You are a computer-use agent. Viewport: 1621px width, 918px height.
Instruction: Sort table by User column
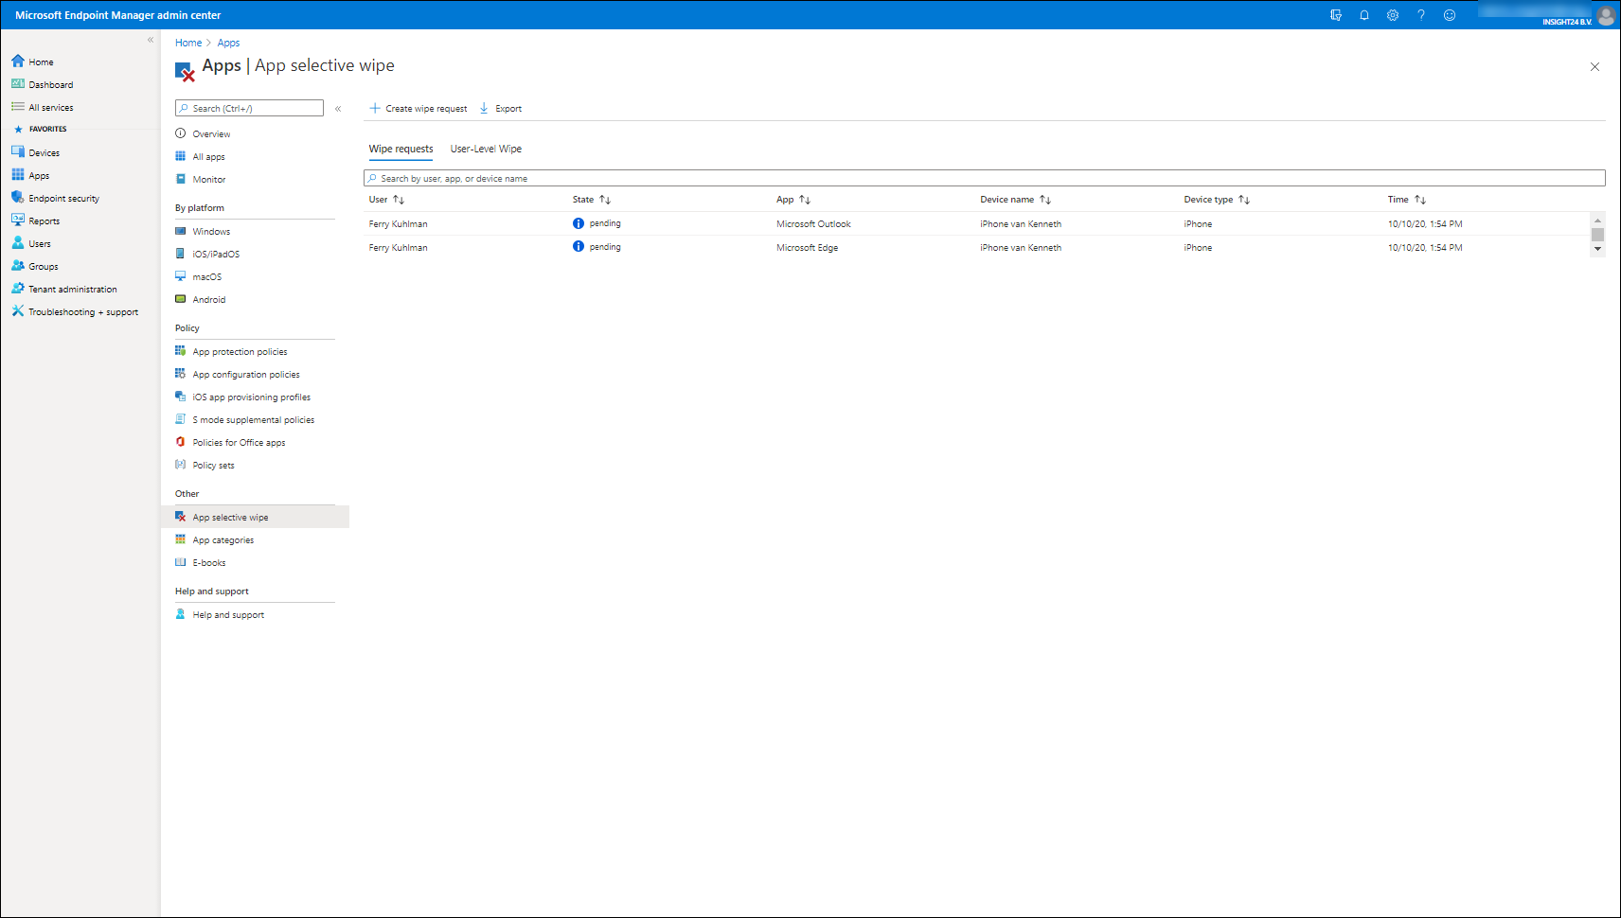tap(386, 200)
